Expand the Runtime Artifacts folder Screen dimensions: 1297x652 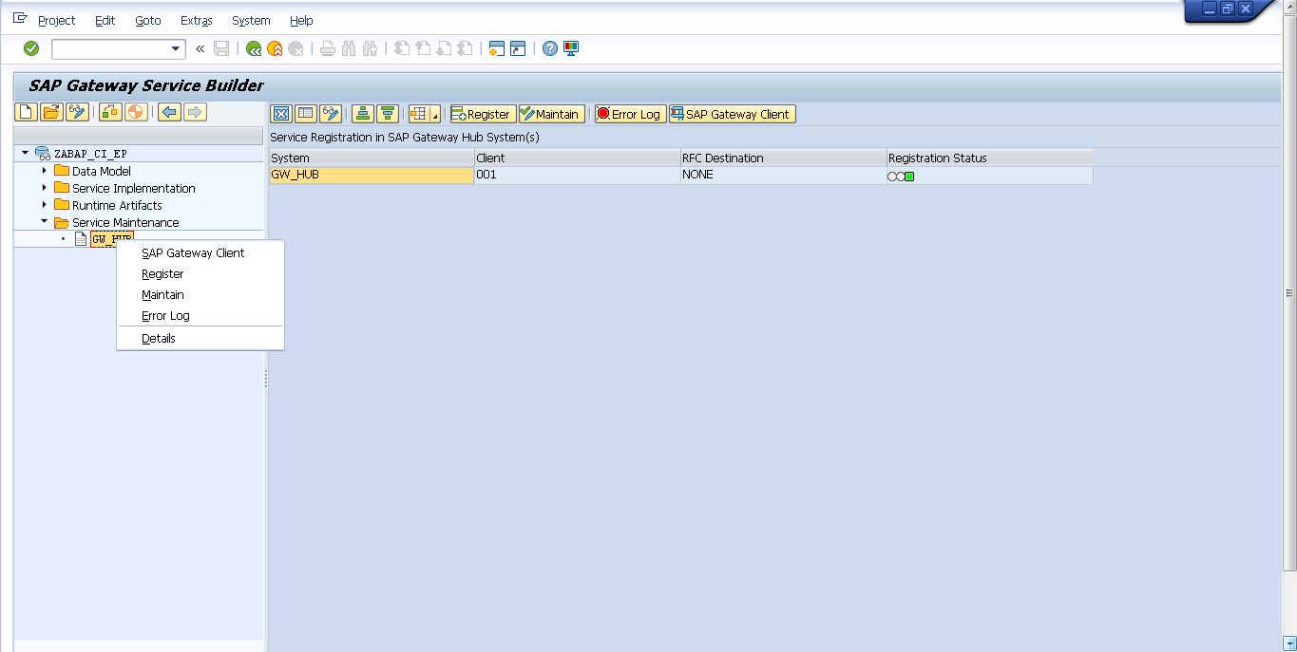[45, 205]
